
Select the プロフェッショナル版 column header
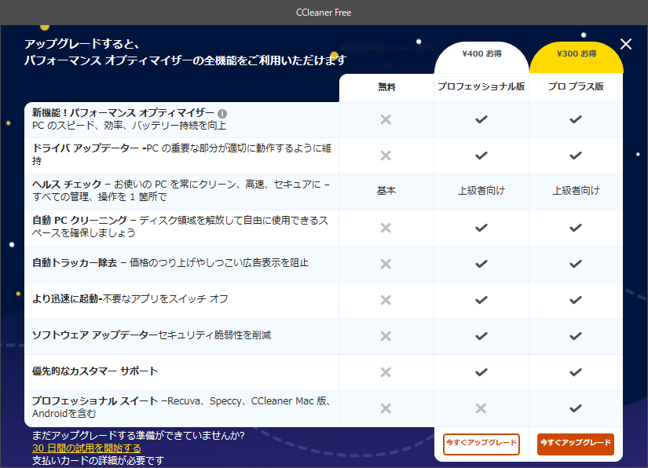[x=481, y=86]
